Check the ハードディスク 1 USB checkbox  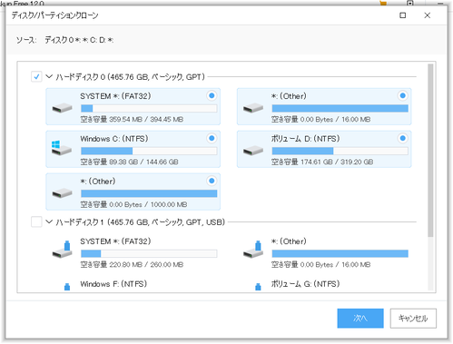click(36, 221)
